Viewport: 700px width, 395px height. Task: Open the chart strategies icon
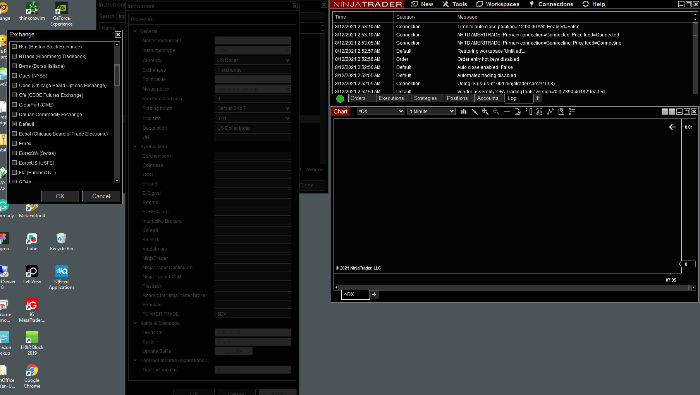click(x=550, y=112)
